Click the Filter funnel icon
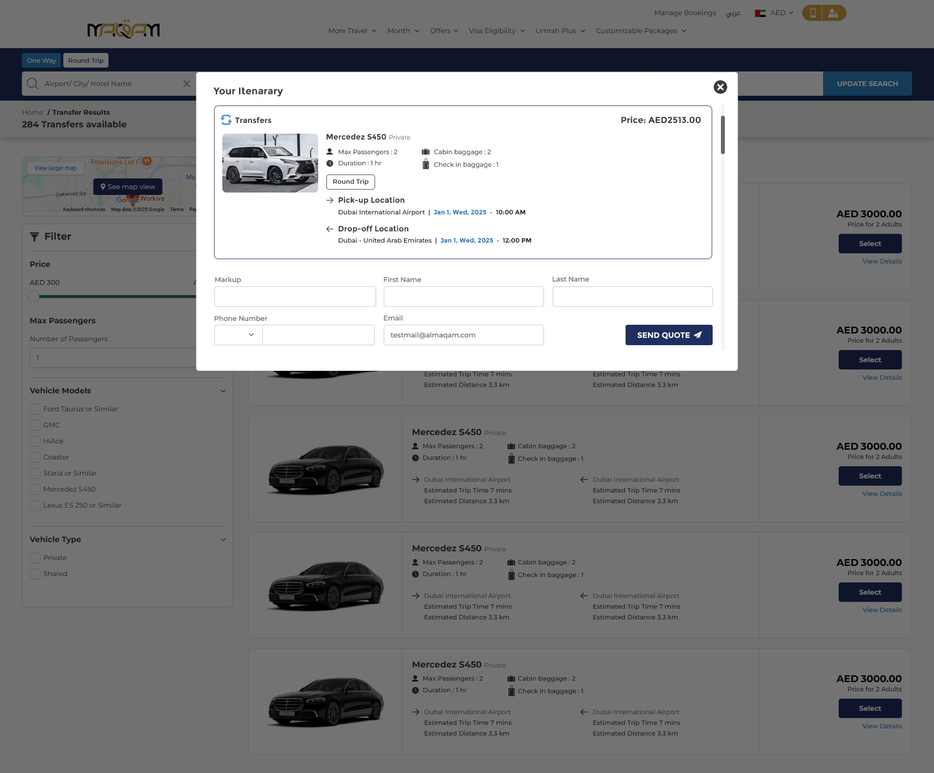The width and height of the screenshot is (934, 773). [35, 237]
